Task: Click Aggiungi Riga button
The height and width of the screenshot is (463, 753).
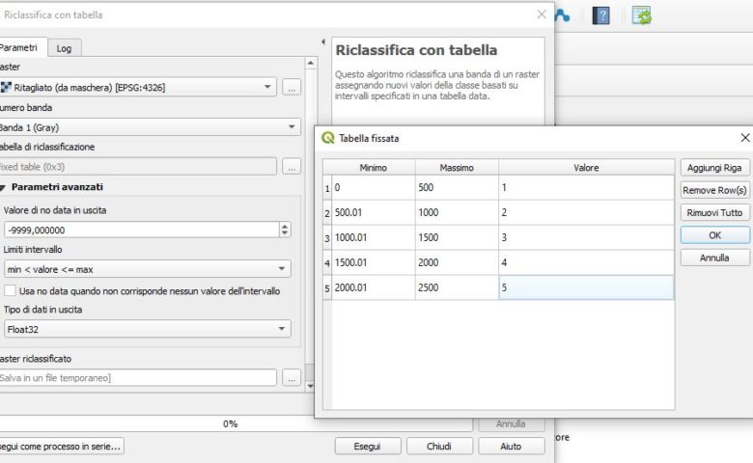Action: (x=714, y=168)
